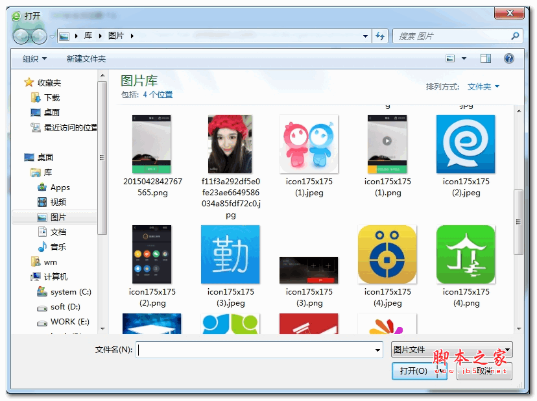Focus the 搜索 图片 search field
This screenshot has height=401, width=537.
[457, 36]
